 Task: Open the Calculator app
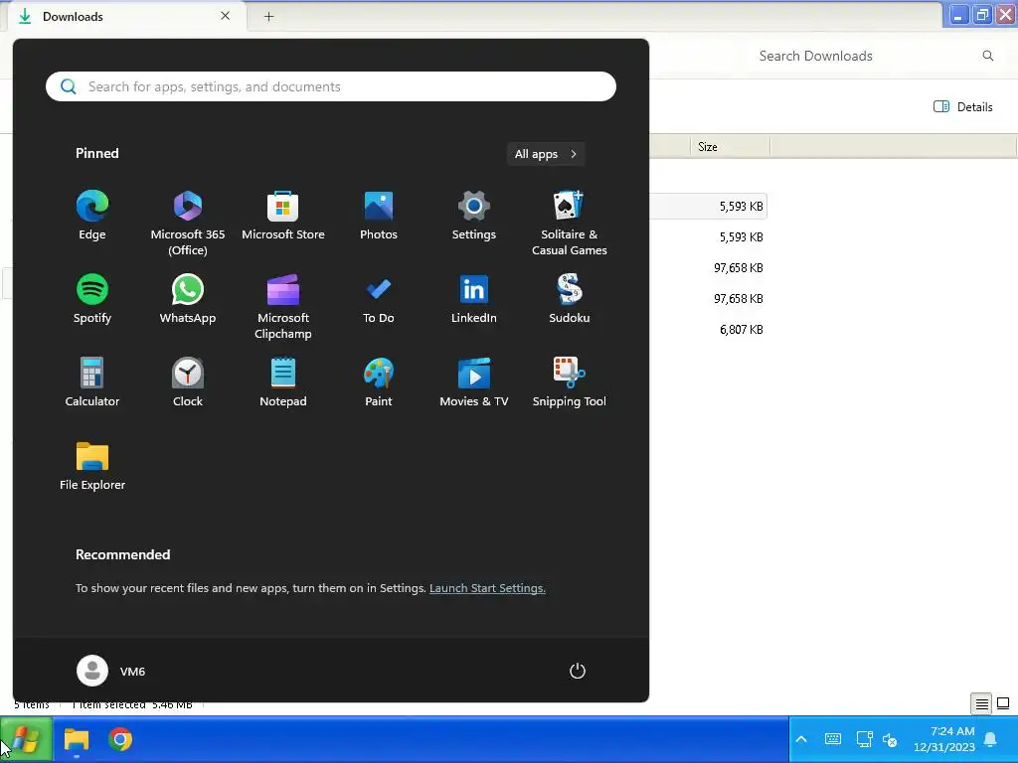click(x=92, y=382)
